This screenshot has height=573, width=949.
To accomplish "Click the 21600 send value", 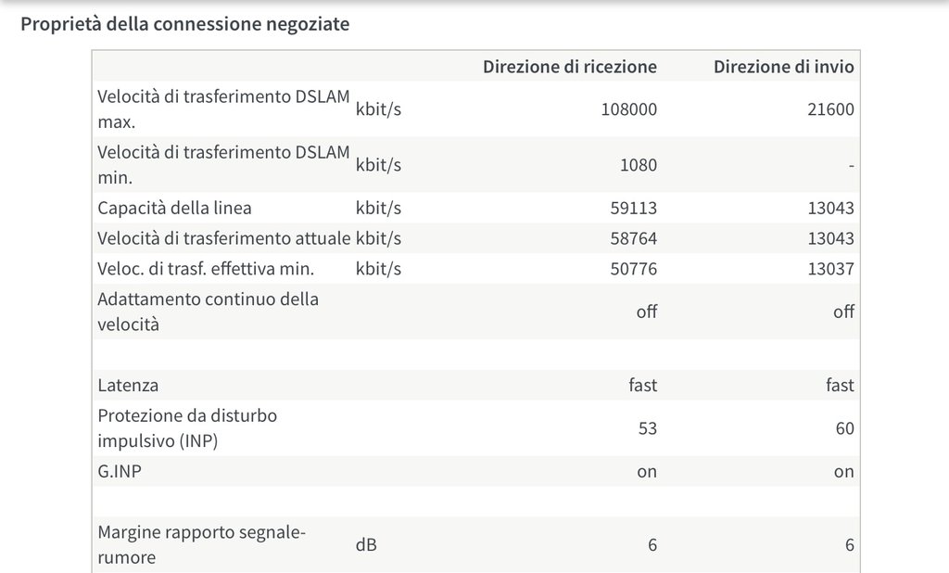I will click(x=830, y=109).
